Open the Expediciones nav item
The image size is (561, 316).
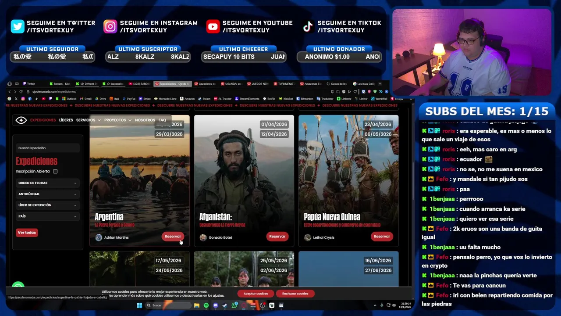tap(43, 120)
